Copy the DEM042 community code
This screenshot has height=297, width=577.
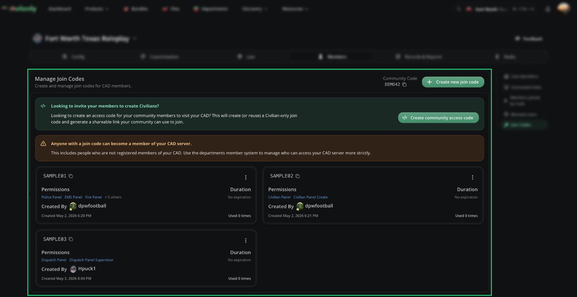(x=404, y=85)
